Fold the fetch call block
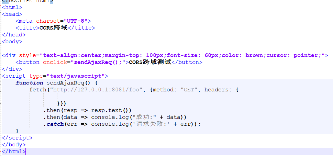The width and height of the screenshot is (333, 157). pos(1,90)
